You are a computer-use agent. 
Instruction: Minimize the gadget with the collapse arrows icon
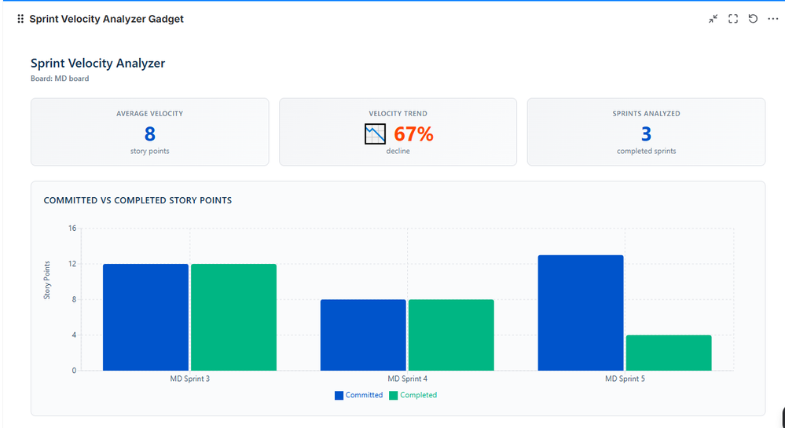point(713,19)
